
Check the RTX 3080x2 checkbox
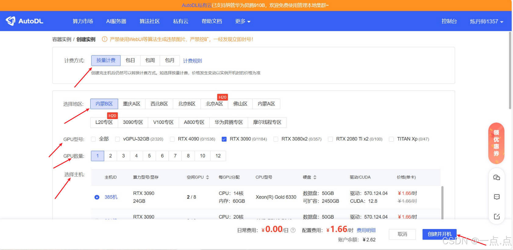point(276,139)
